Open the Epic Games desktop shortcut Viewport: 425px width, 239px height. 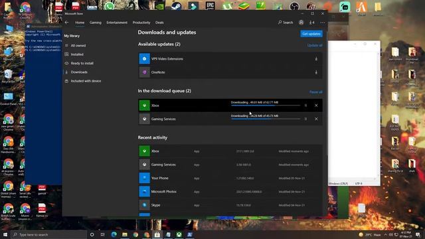(210, 6)
